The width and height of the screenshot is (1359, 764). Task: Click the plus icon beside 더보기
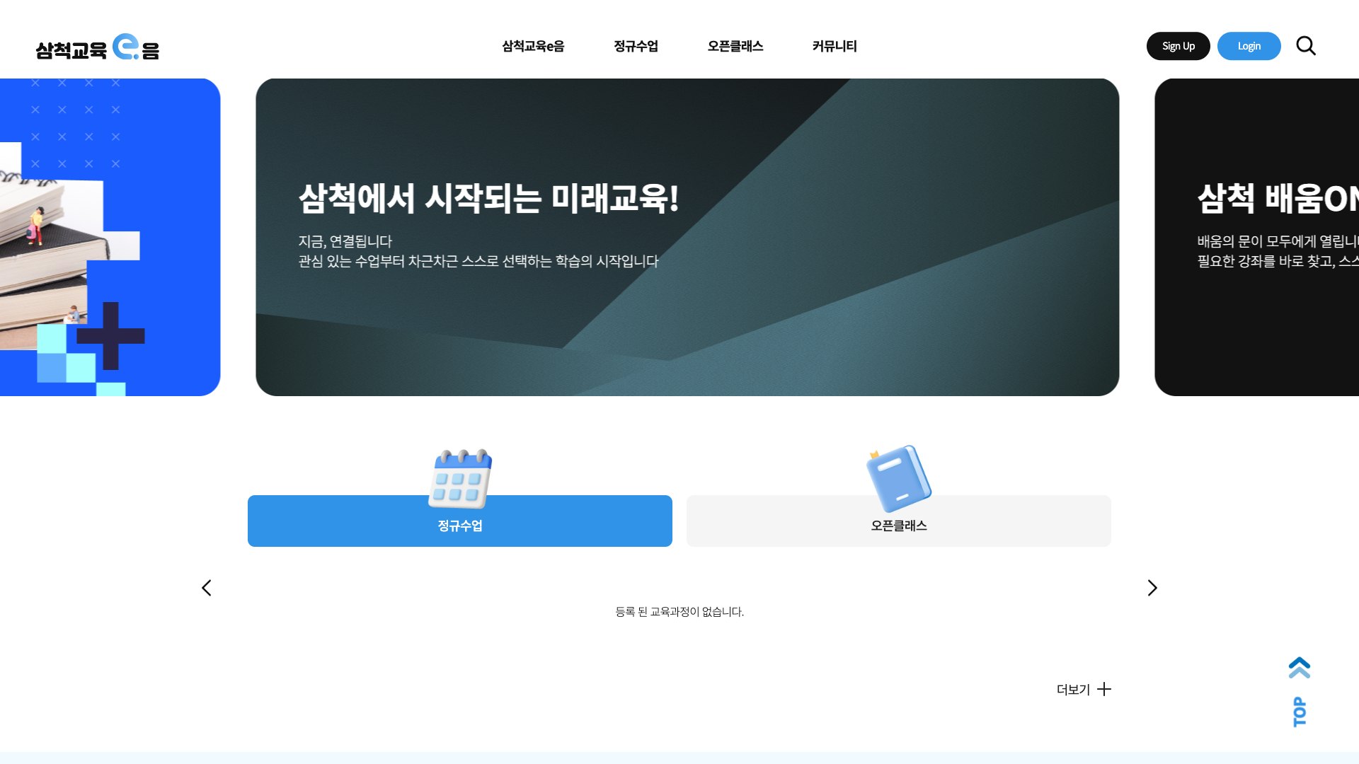click(x=1104, y=689)
